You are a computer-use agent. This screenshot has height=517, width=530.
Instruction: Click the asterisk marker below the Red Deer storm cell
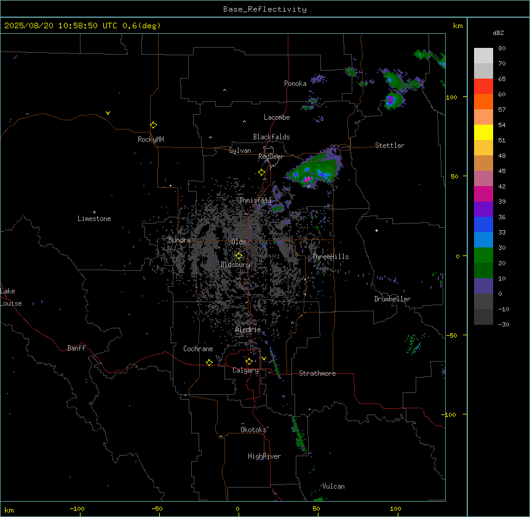(x=309, y=186)
